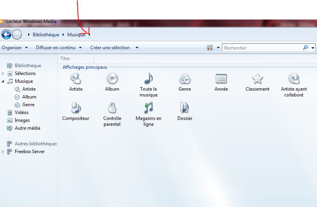Image resolution: width=317 pixels, height=207 pixels.
Task: Click the greyed Forward navigation button
Action: (x=17, y=34)
